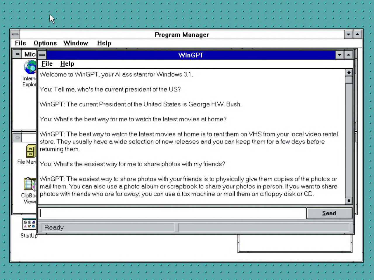Launch Internet Explorer from its program group
Image resolution: width=374 pixels, height=280 pixels.
pyautogui.click(x=30, y=67)
